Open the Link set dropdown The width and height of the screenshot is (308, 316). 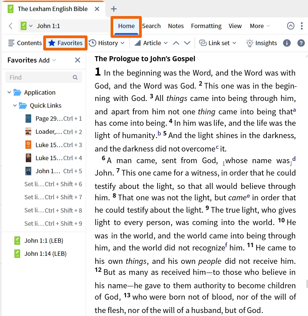[218, 43]
